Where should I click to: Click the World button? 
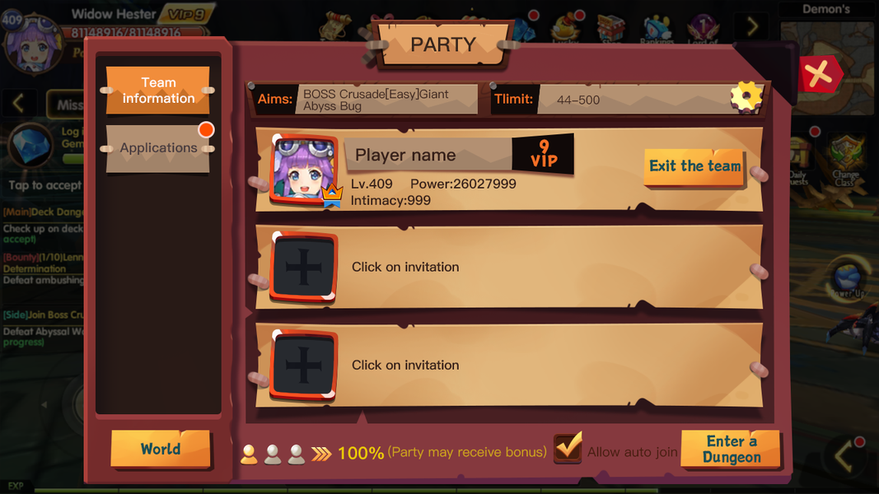[x=161, y=449]
